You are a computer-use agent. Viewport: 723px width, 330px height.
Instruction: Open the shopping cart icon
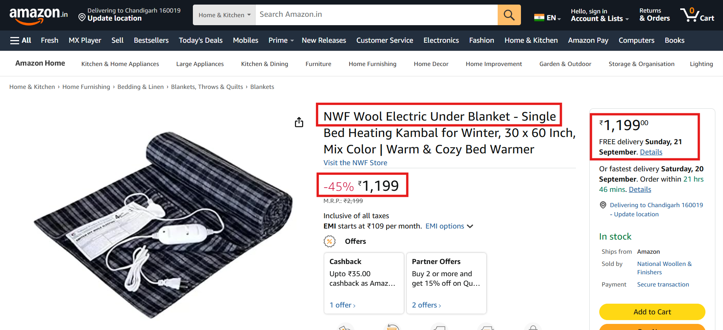click(697, 15)
